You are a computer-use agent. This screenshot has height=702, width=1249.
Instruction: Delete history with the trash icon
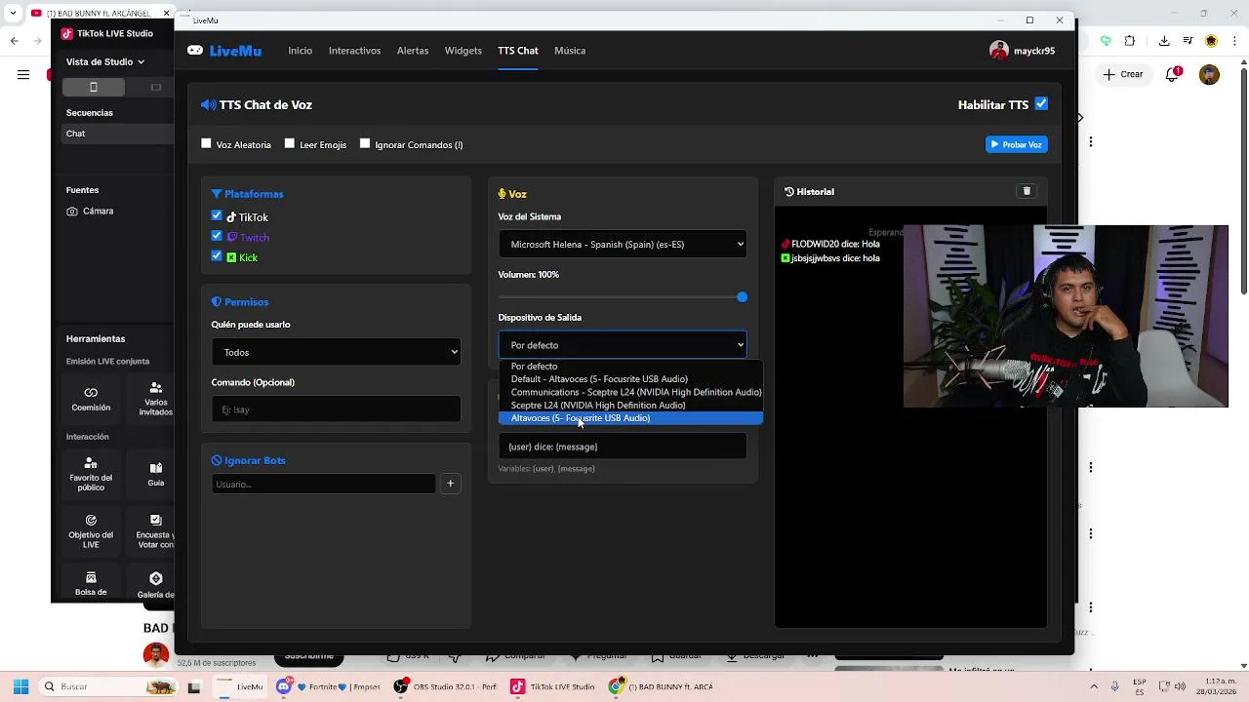[x=1027, y=191]
